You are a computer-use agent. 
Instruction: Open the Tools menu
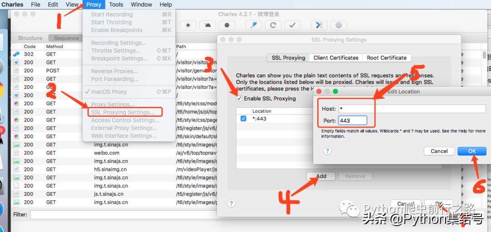point(116,5)
